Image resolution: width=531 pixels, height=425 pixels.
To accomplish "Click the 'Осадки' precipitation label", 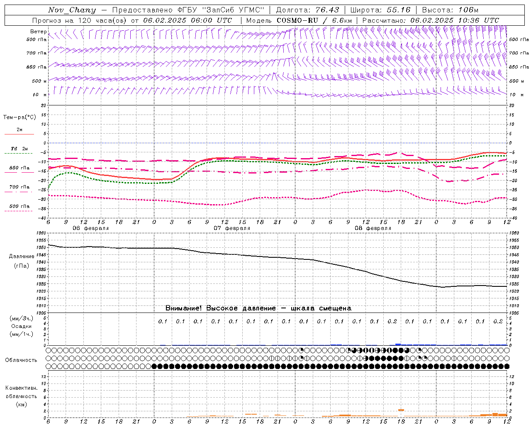I will (22, 326).
